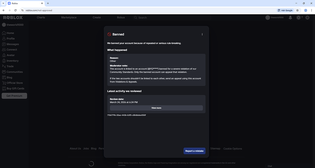Open Cookie Options footer link
315x168 pixels.
233,149
